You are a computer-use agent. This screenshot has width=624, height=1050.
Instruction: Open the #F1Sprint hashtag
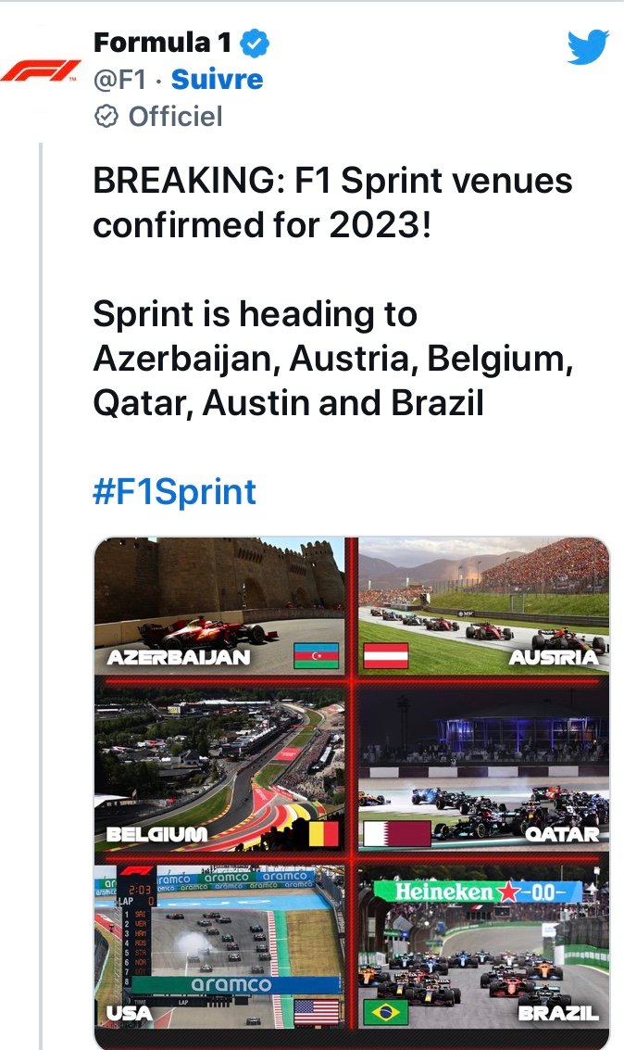[x=174, y=492]
